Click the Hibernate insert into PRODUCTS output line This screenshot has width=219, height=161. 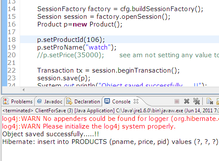[110, 142]
